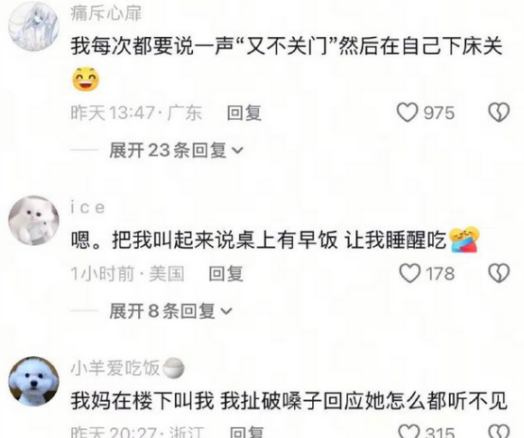
Task: Open username ice
Action: pyautogui.click(x=87, y=207)
